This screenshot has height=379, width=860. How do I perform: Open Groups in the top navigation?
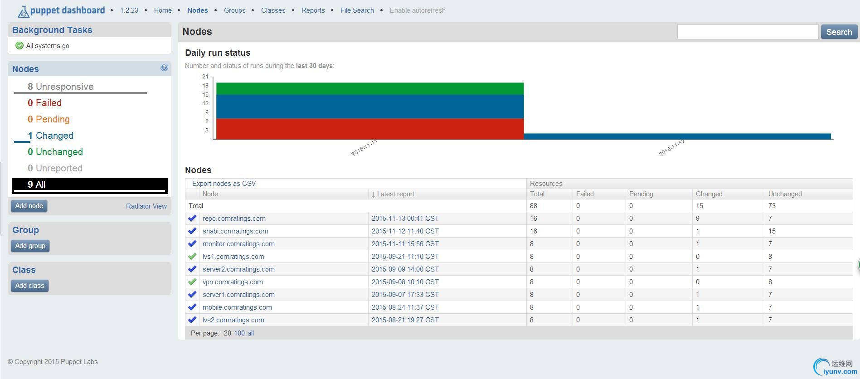(x=235, y=10)
